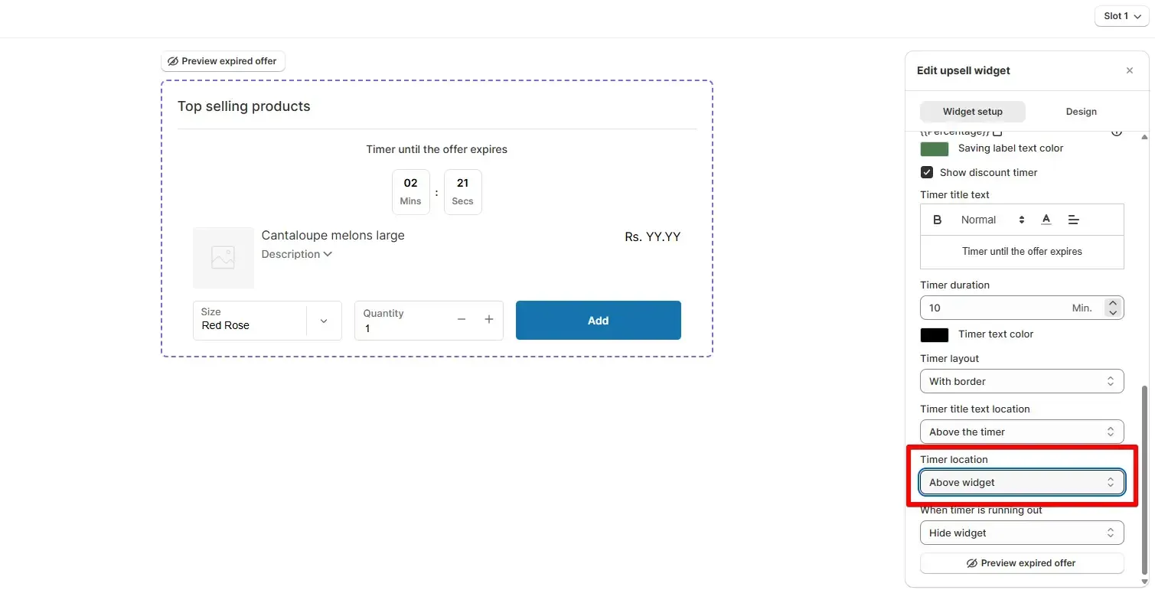Screen dimensions: 1155x590
Task: Click the info icon near Percentage label
Action: 1116,132
